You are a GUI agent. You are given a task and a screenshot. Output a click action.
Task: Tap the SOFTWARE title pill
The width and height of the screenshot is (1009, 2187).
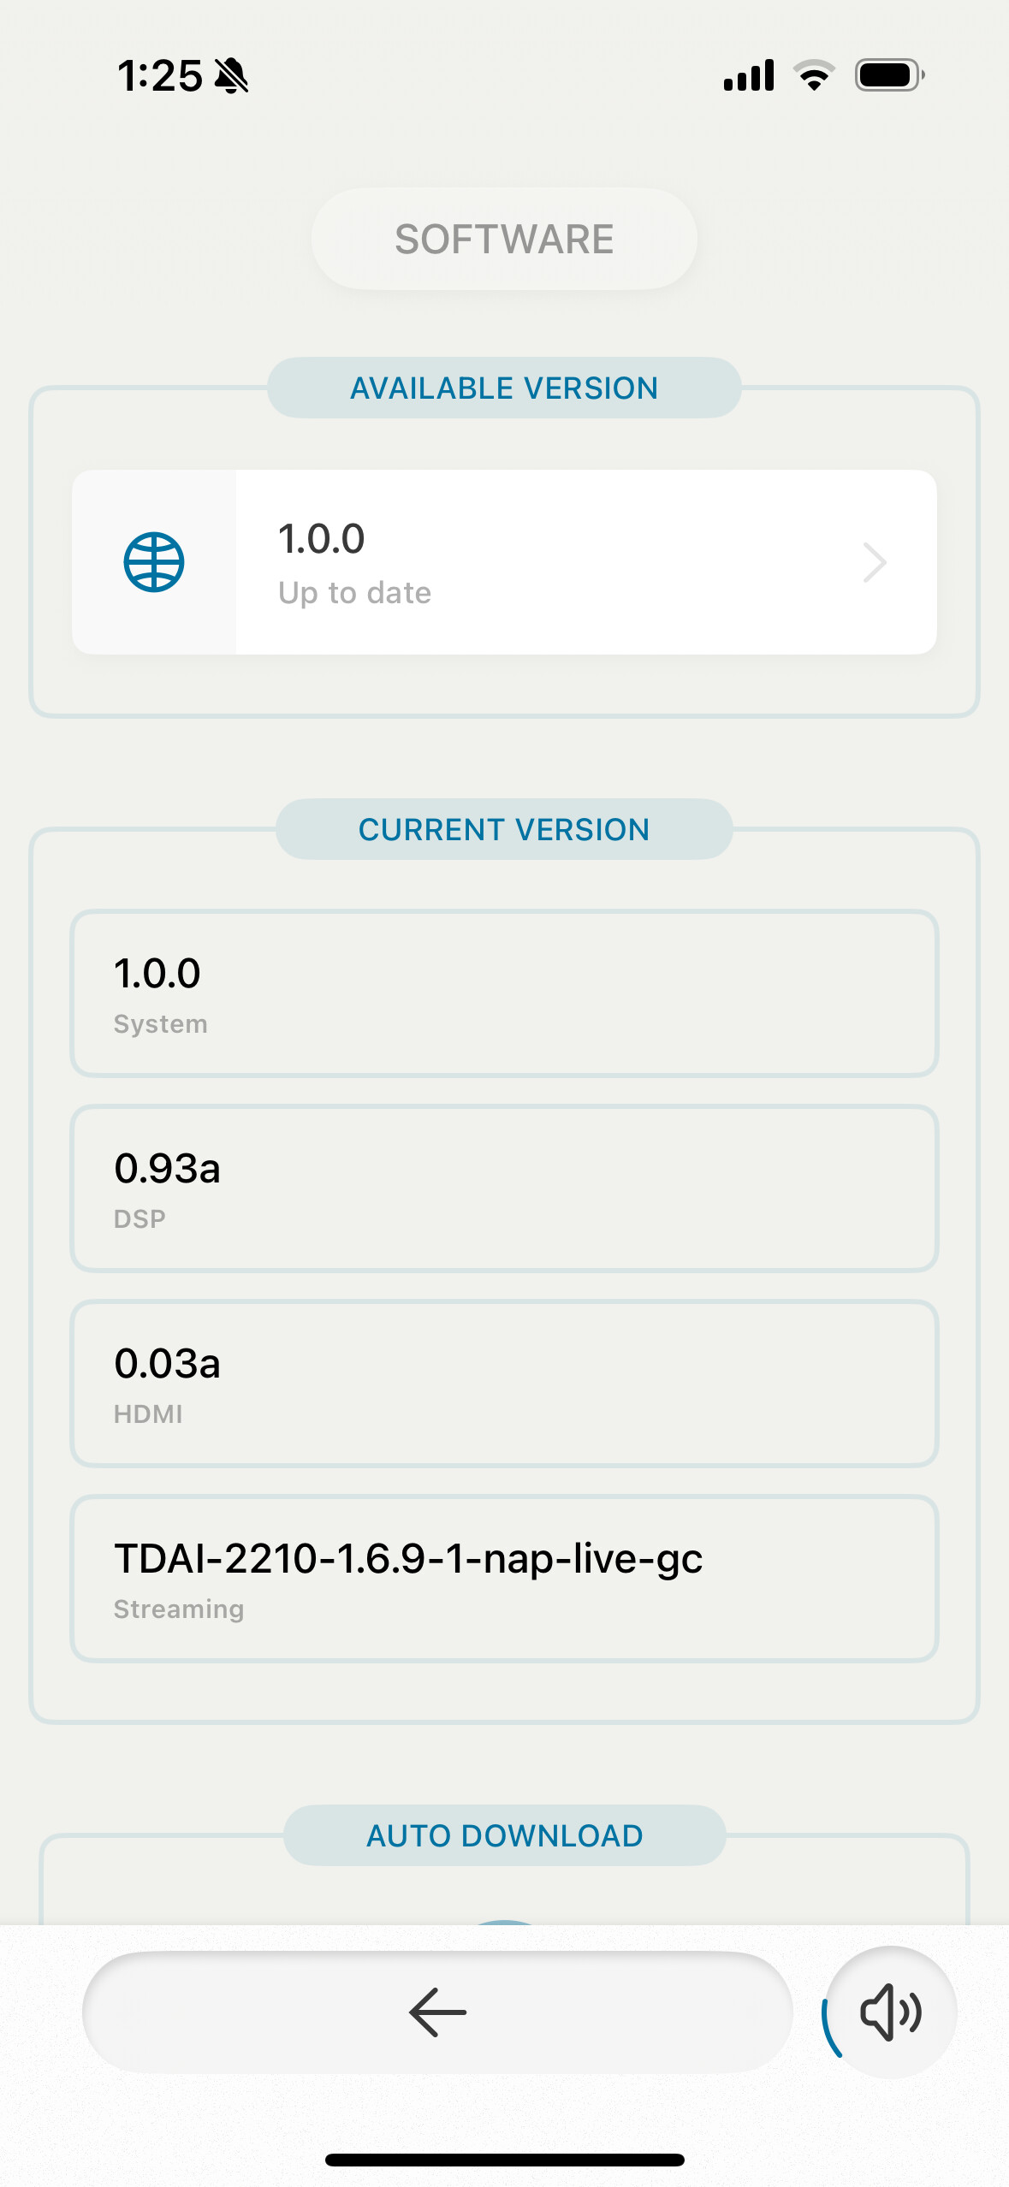click(x=504, y=239)
